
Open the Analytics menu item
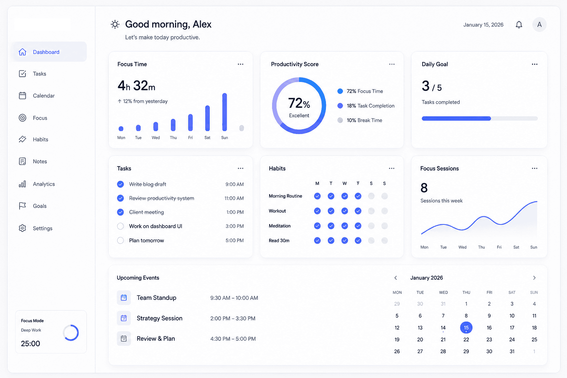coord(50,184)
